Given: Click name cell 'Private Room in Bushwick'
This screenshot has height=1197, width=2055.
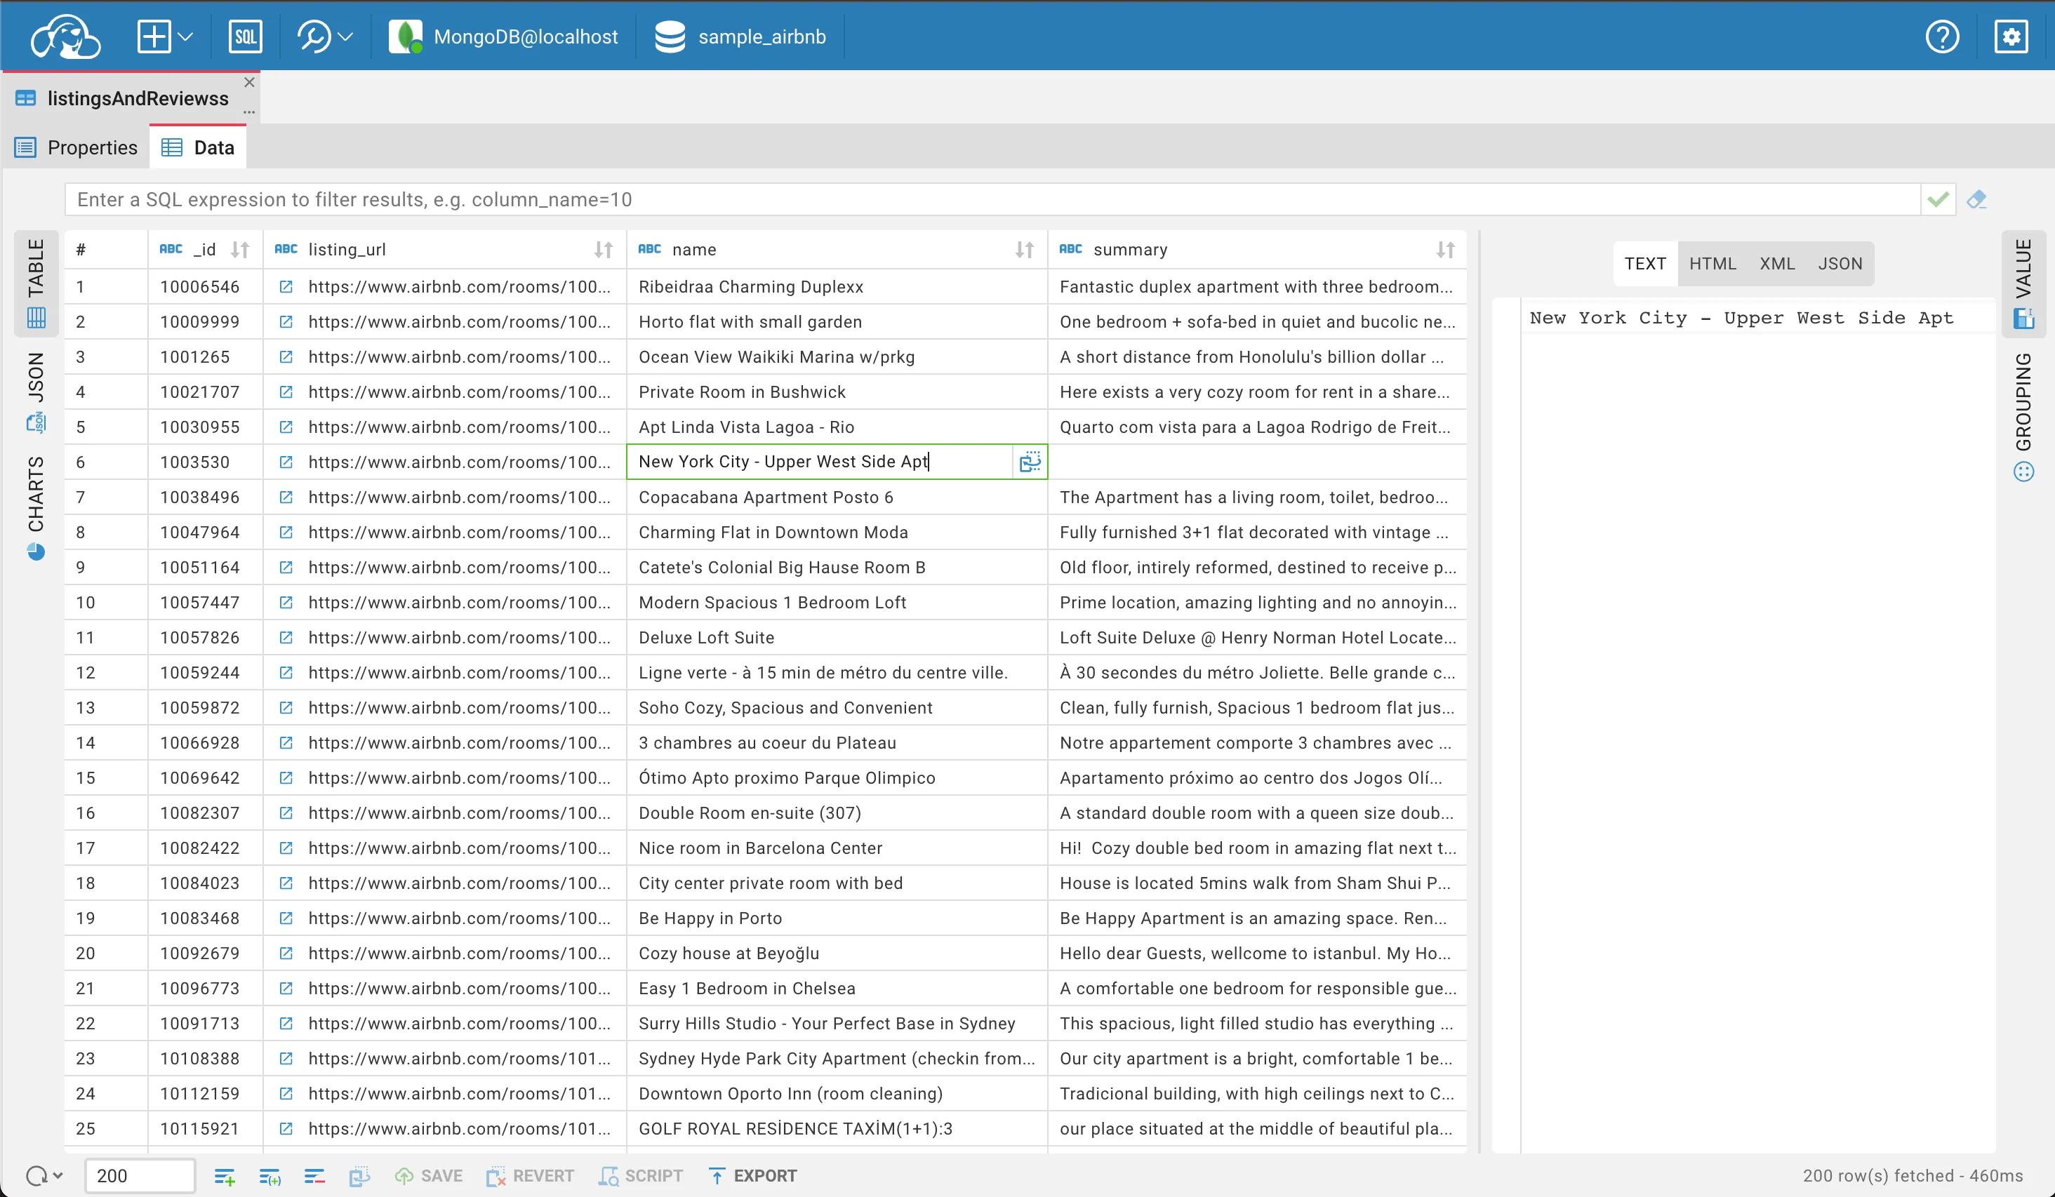Looking at the screenshot, I should (x=837, y=392).
